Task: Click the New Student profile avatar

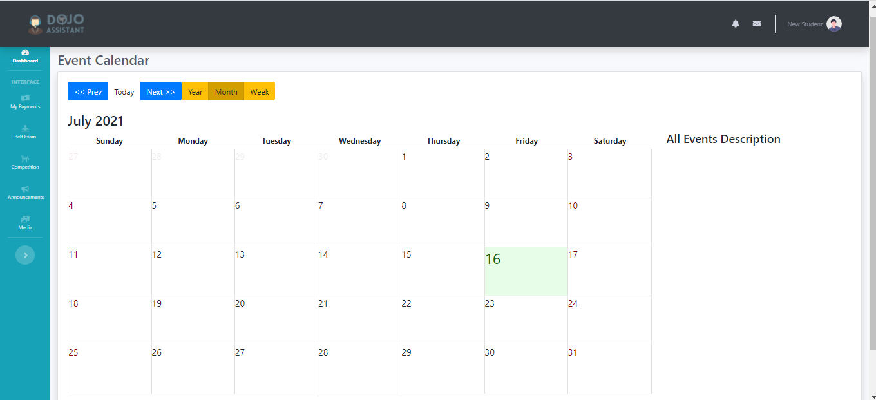Action: [834, 24]
